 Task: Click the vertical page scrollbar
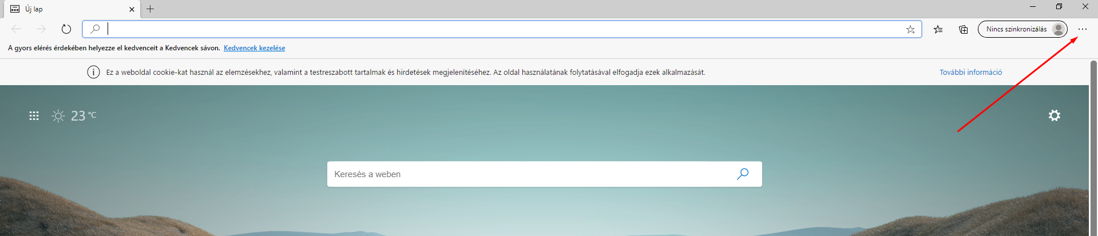click(1093, 148)
